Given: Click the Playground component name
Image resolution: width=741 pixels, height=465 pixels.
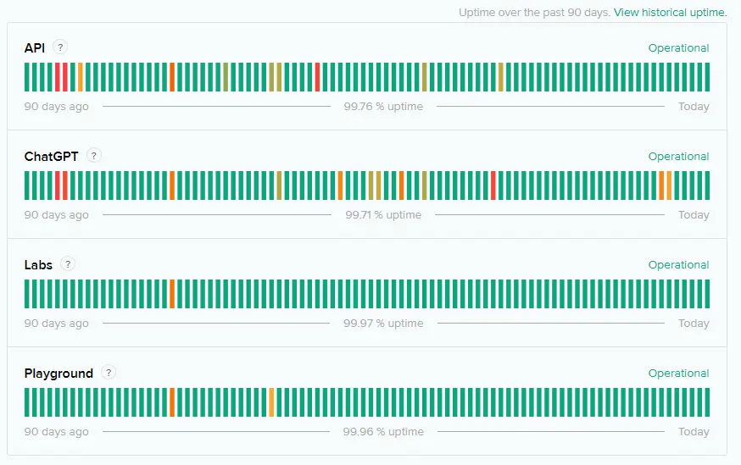Looking at the screenshot, I should click(58, 374).
